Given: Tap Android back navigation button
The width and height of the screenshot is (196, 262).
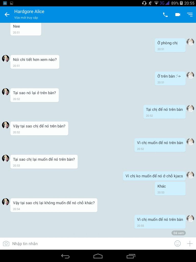Looking at the screenshot, I should point(65,256).
